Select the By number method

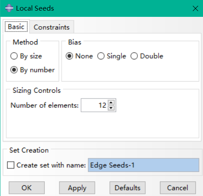coord(32,70)
